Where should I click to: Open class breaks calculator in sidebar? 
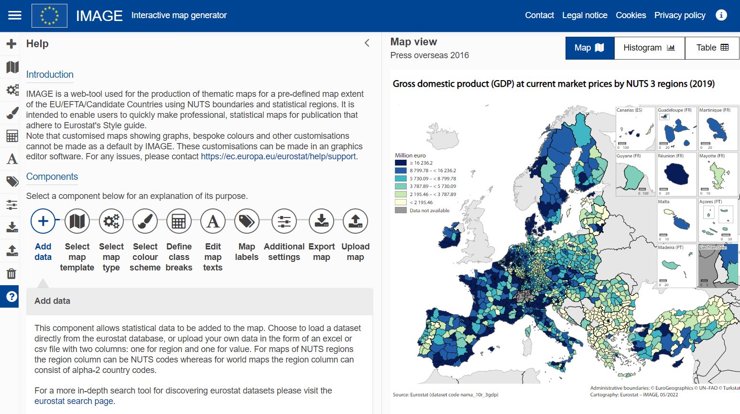[12, 136]
